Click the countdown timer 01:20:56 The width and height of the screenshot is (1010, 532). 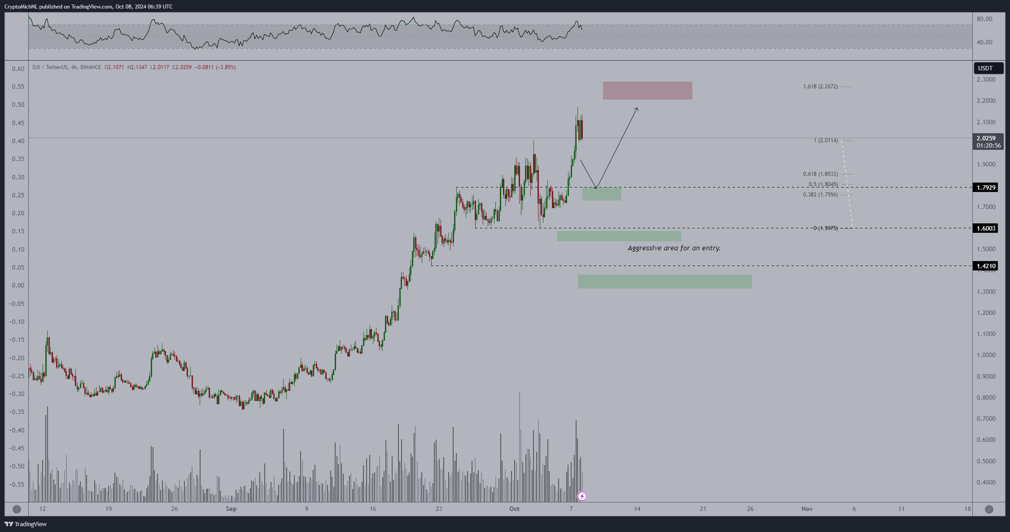click(x=988, y=145)
